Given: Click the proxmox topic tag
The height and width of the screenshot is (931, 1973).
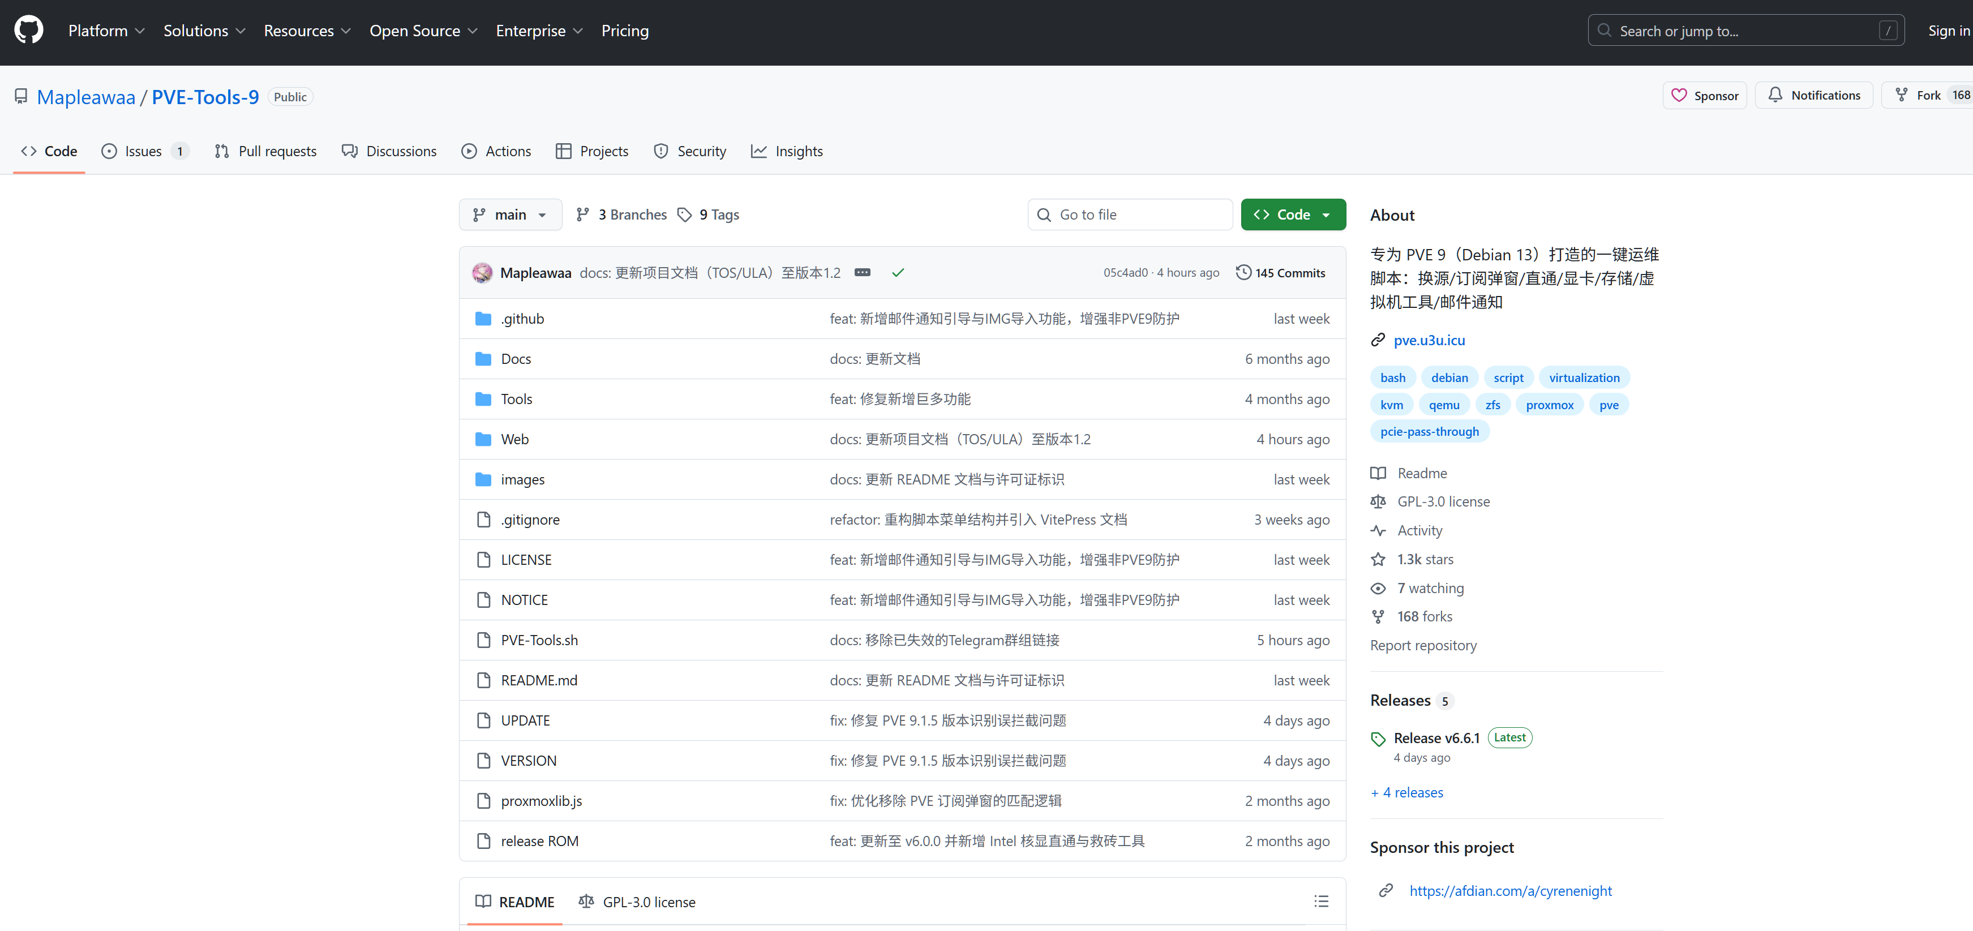Looking at the screenshot, I should (1549, 404).
